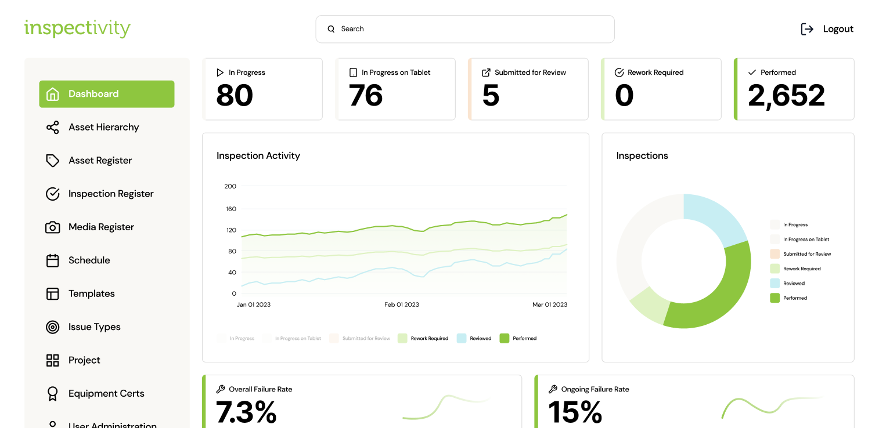Toggle In Progress series in activity chart legend
The image size is (879, 428).
236,338
